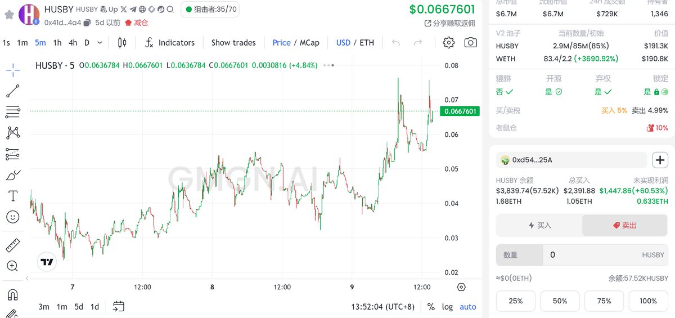This screenshot has width=675, height=318.
Task: Open the HUSBY X (Twitter) link
Action: tap(124, 9)
